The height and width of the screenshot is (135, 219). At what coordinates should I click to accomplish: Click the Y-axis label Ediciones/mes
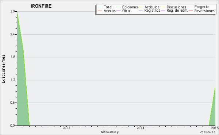point(3,69)
